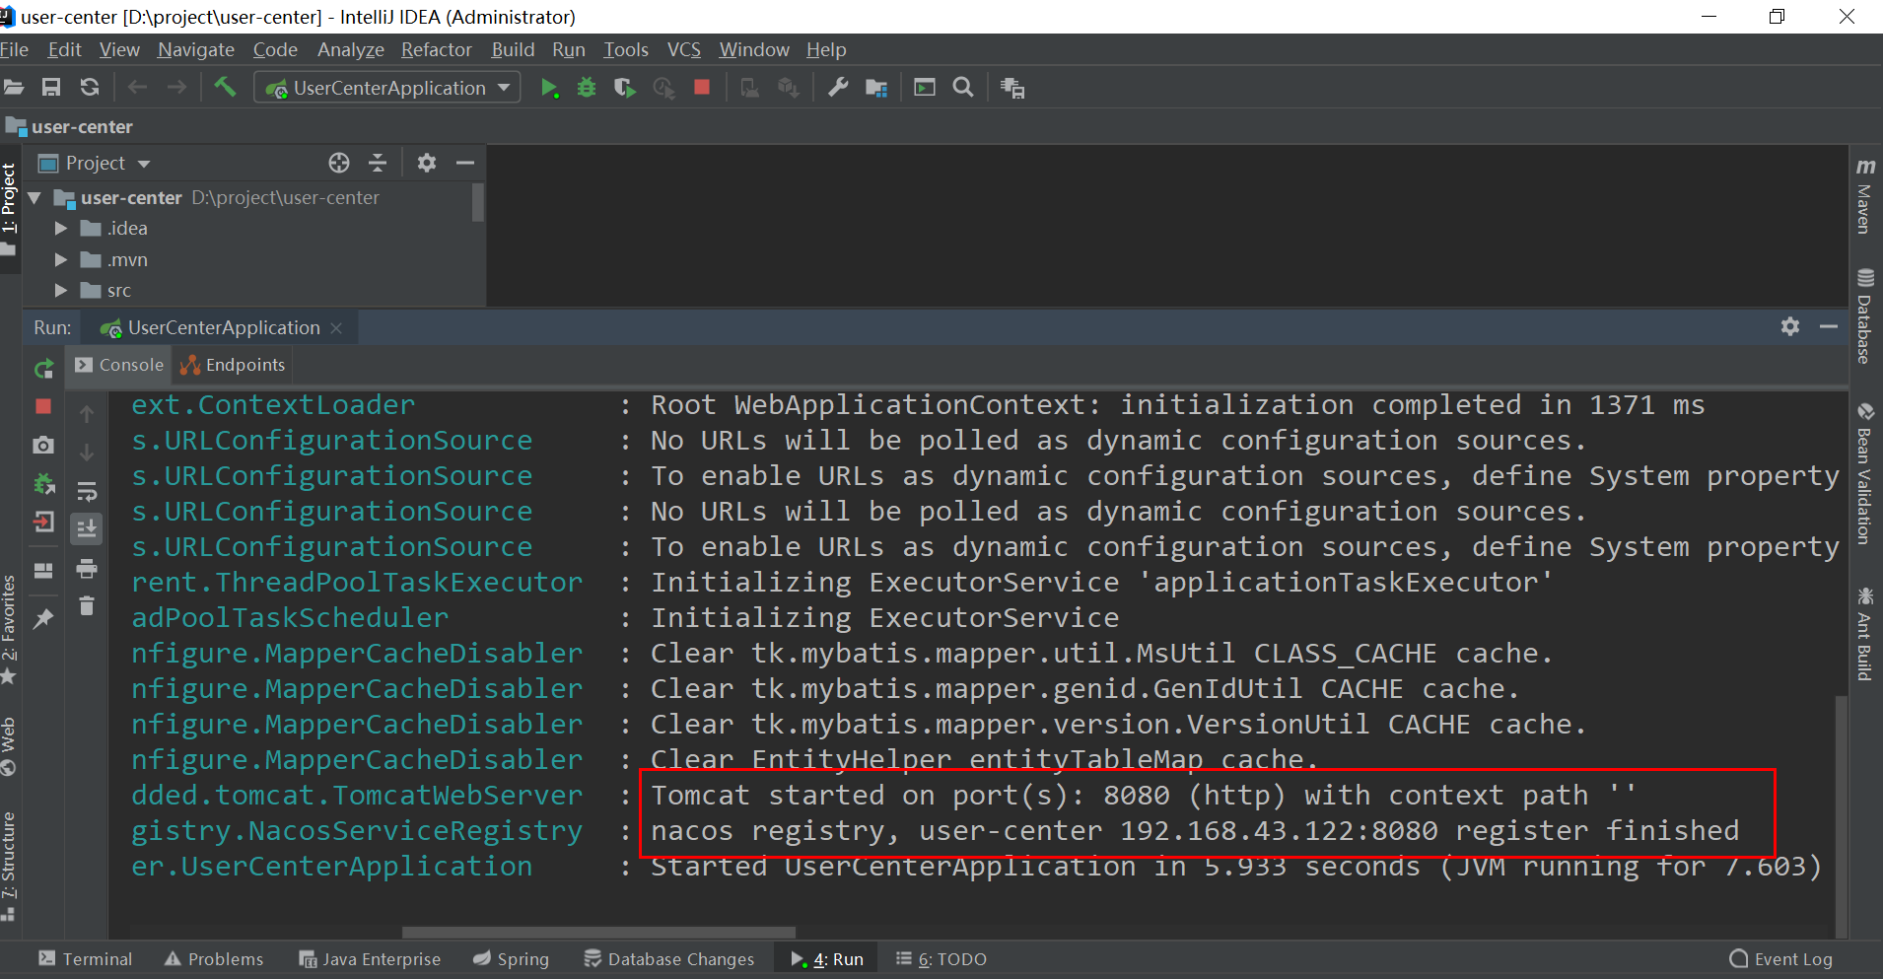Open Settings via the wrench icon
Screen dimensions: 1883x979
coord(838,88)
